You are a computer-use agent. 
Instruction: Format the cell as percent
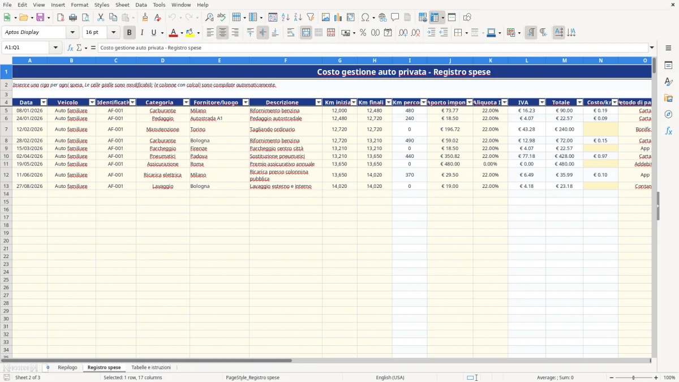(x=363, y=33)
